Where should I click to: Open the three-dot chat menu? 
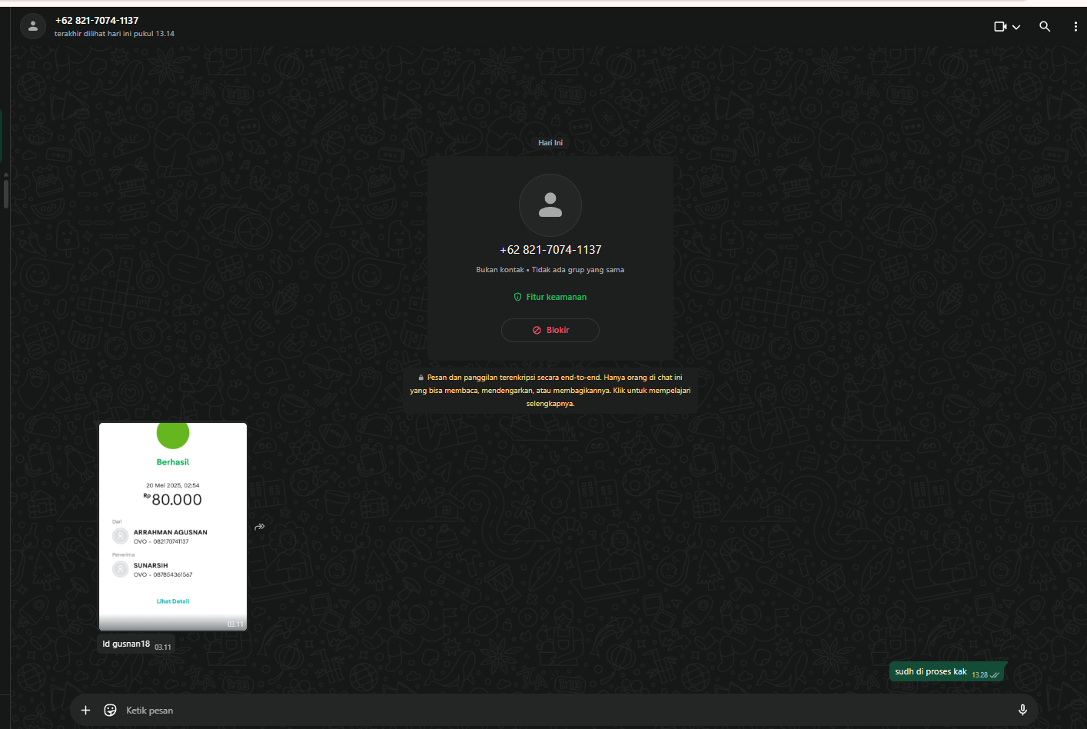(1075, 26)
